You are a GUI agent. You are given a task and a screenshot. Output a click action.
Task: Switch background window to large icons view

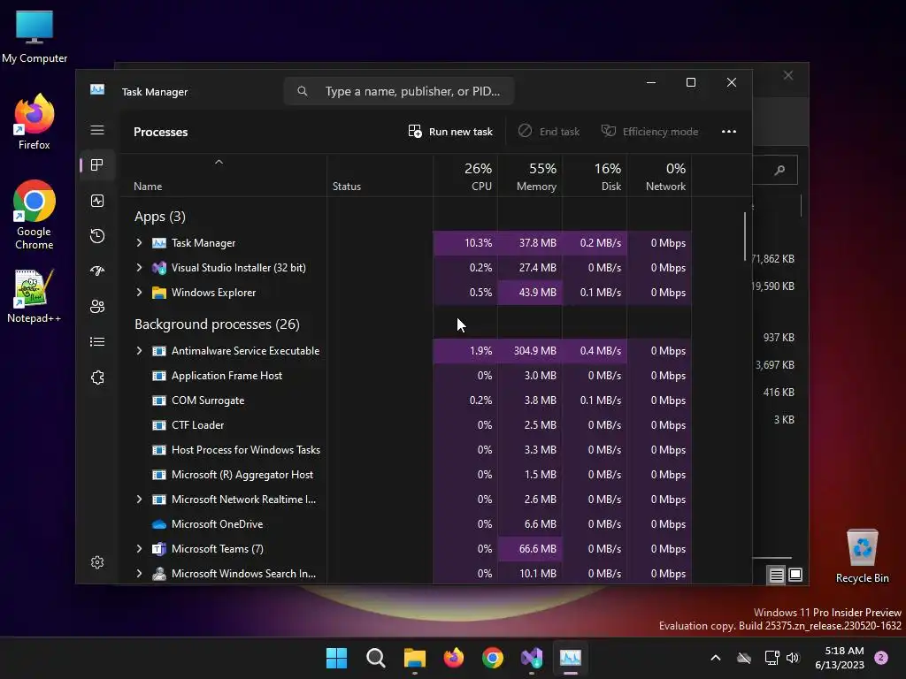click(795, 575)
